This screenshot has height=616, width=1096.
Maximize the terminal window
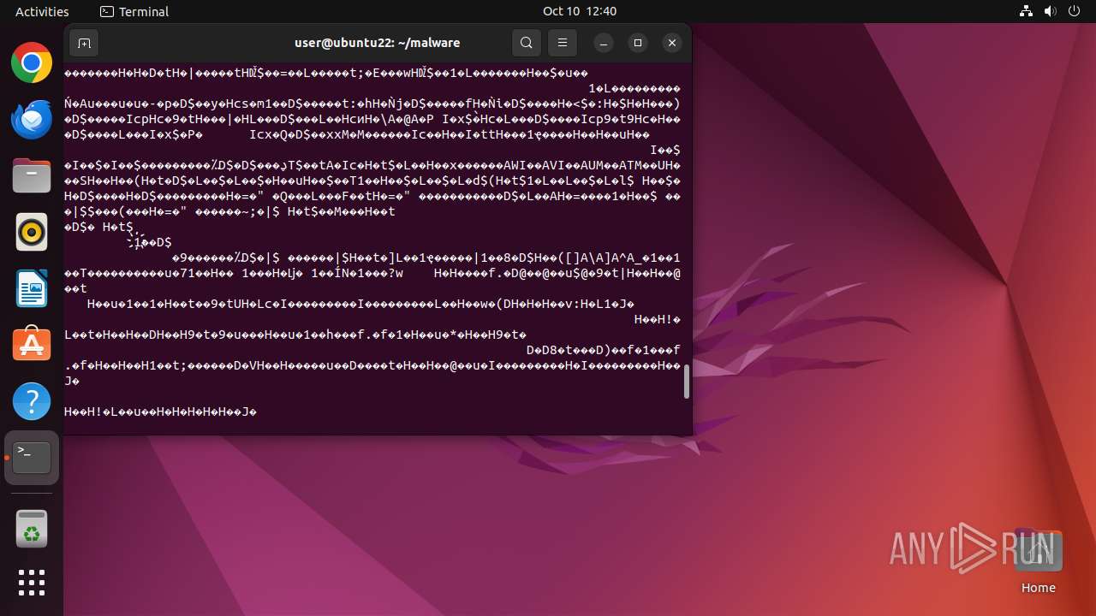coord(638,43)
